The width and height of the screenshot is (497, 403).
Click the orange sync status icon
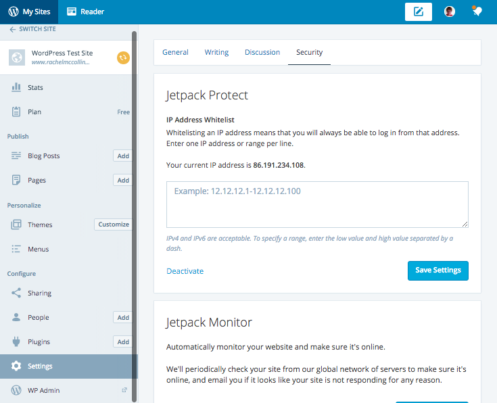[123, 57]
